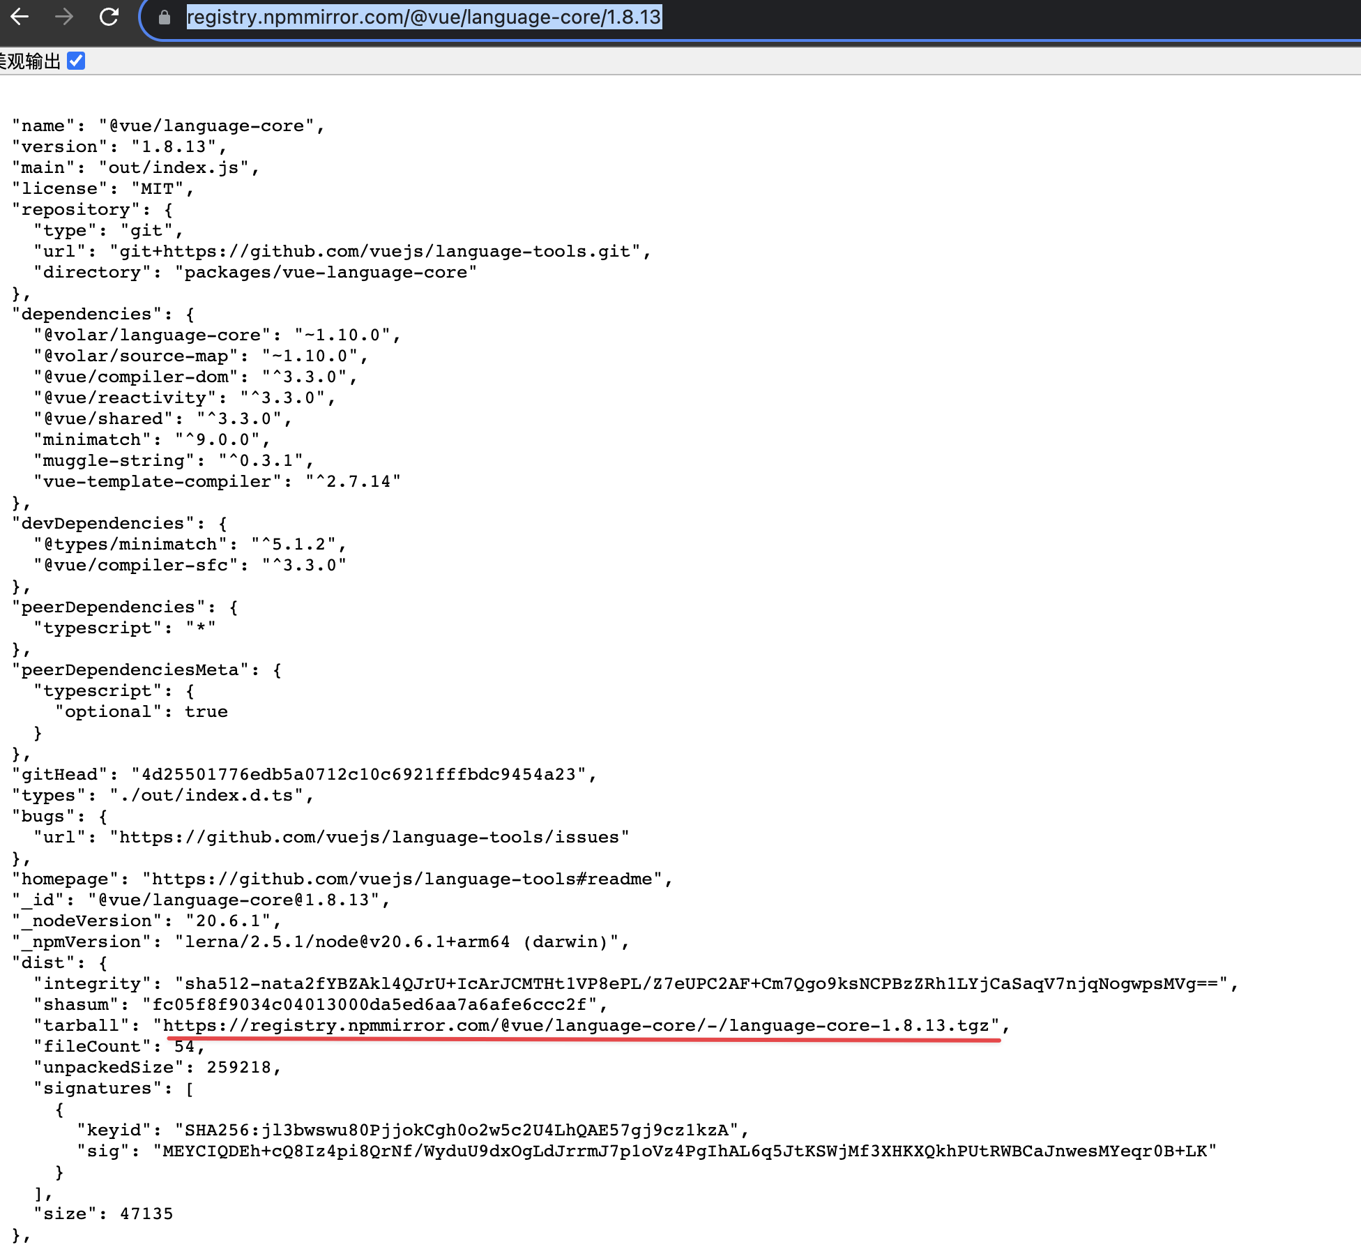Click the license value "MIT"
The width and height of the screenshot is (1361, 1247).
coord(158,189)
